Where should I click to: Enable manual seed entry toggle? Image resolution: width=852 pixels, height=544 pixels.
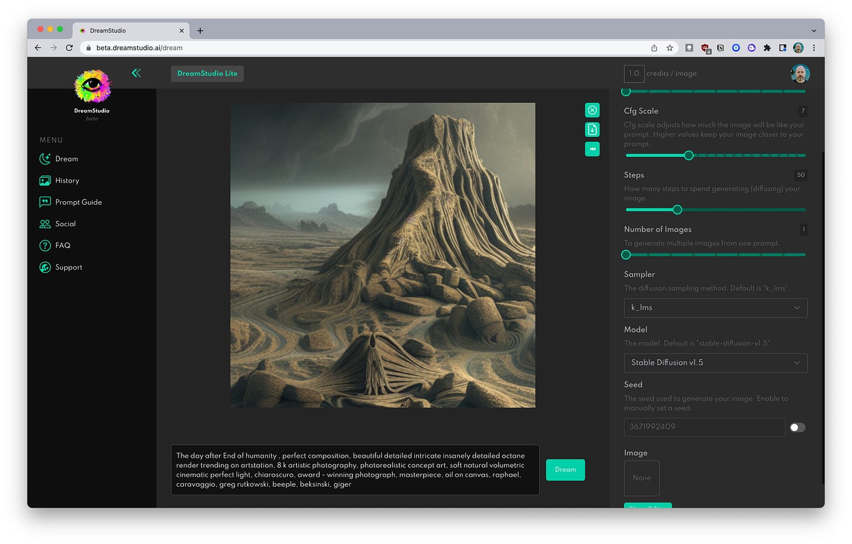(x=797, y=427)
